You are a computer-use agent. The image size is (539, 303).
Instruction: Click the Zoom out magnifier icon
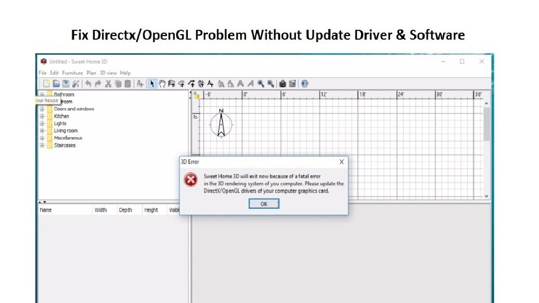click(270, 84)
